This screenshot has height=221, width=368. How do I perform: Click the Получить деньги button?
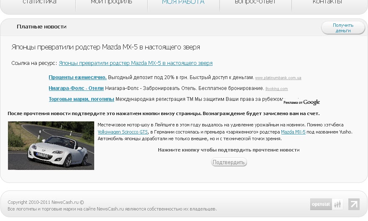[343, 28]
